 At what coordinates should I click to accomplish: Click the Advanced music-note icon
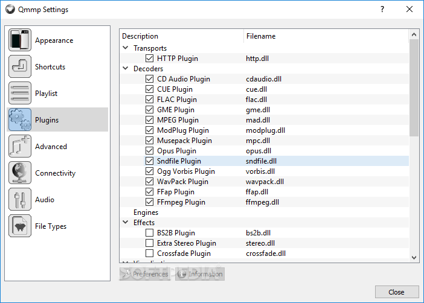point(20,146)
